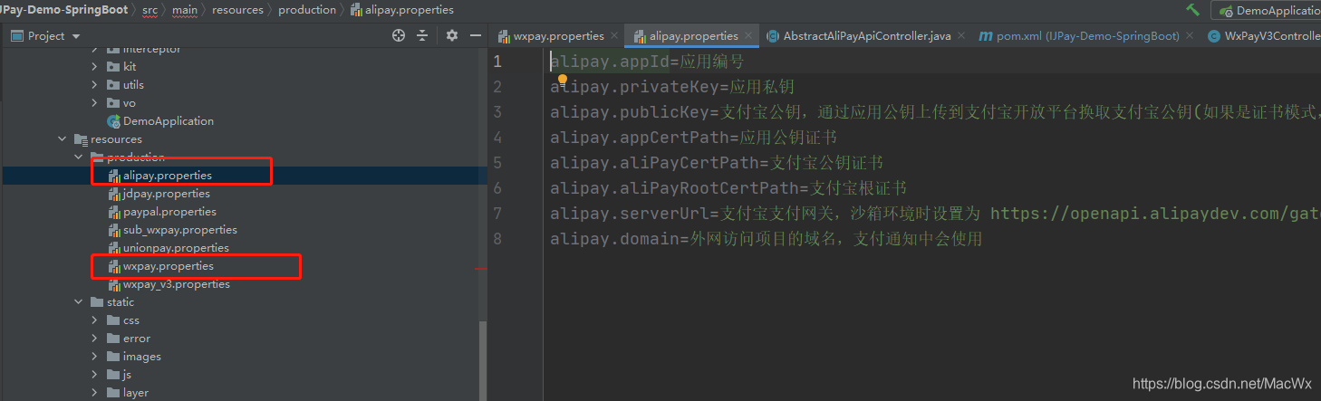This screenshot has height=401, width=1321.
Task: Close the wxpay.properties editor tab
Action: [x=614, y=36]
